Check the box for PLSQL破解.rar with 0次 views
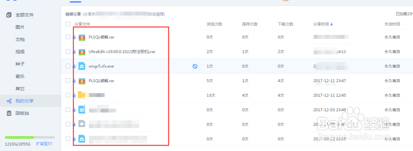 pyautogui.click(x=68, y=37)
